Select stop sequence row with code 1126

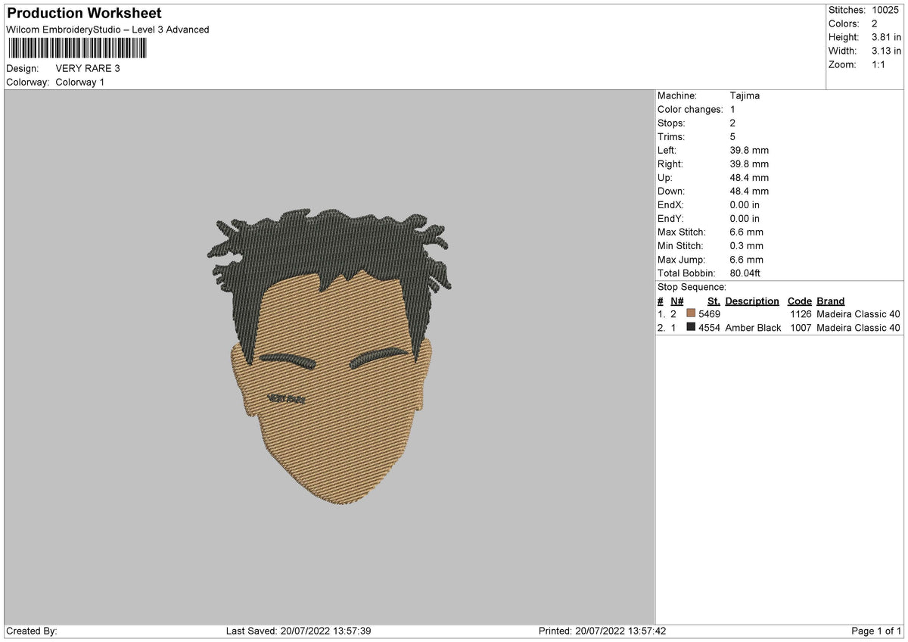779,314
